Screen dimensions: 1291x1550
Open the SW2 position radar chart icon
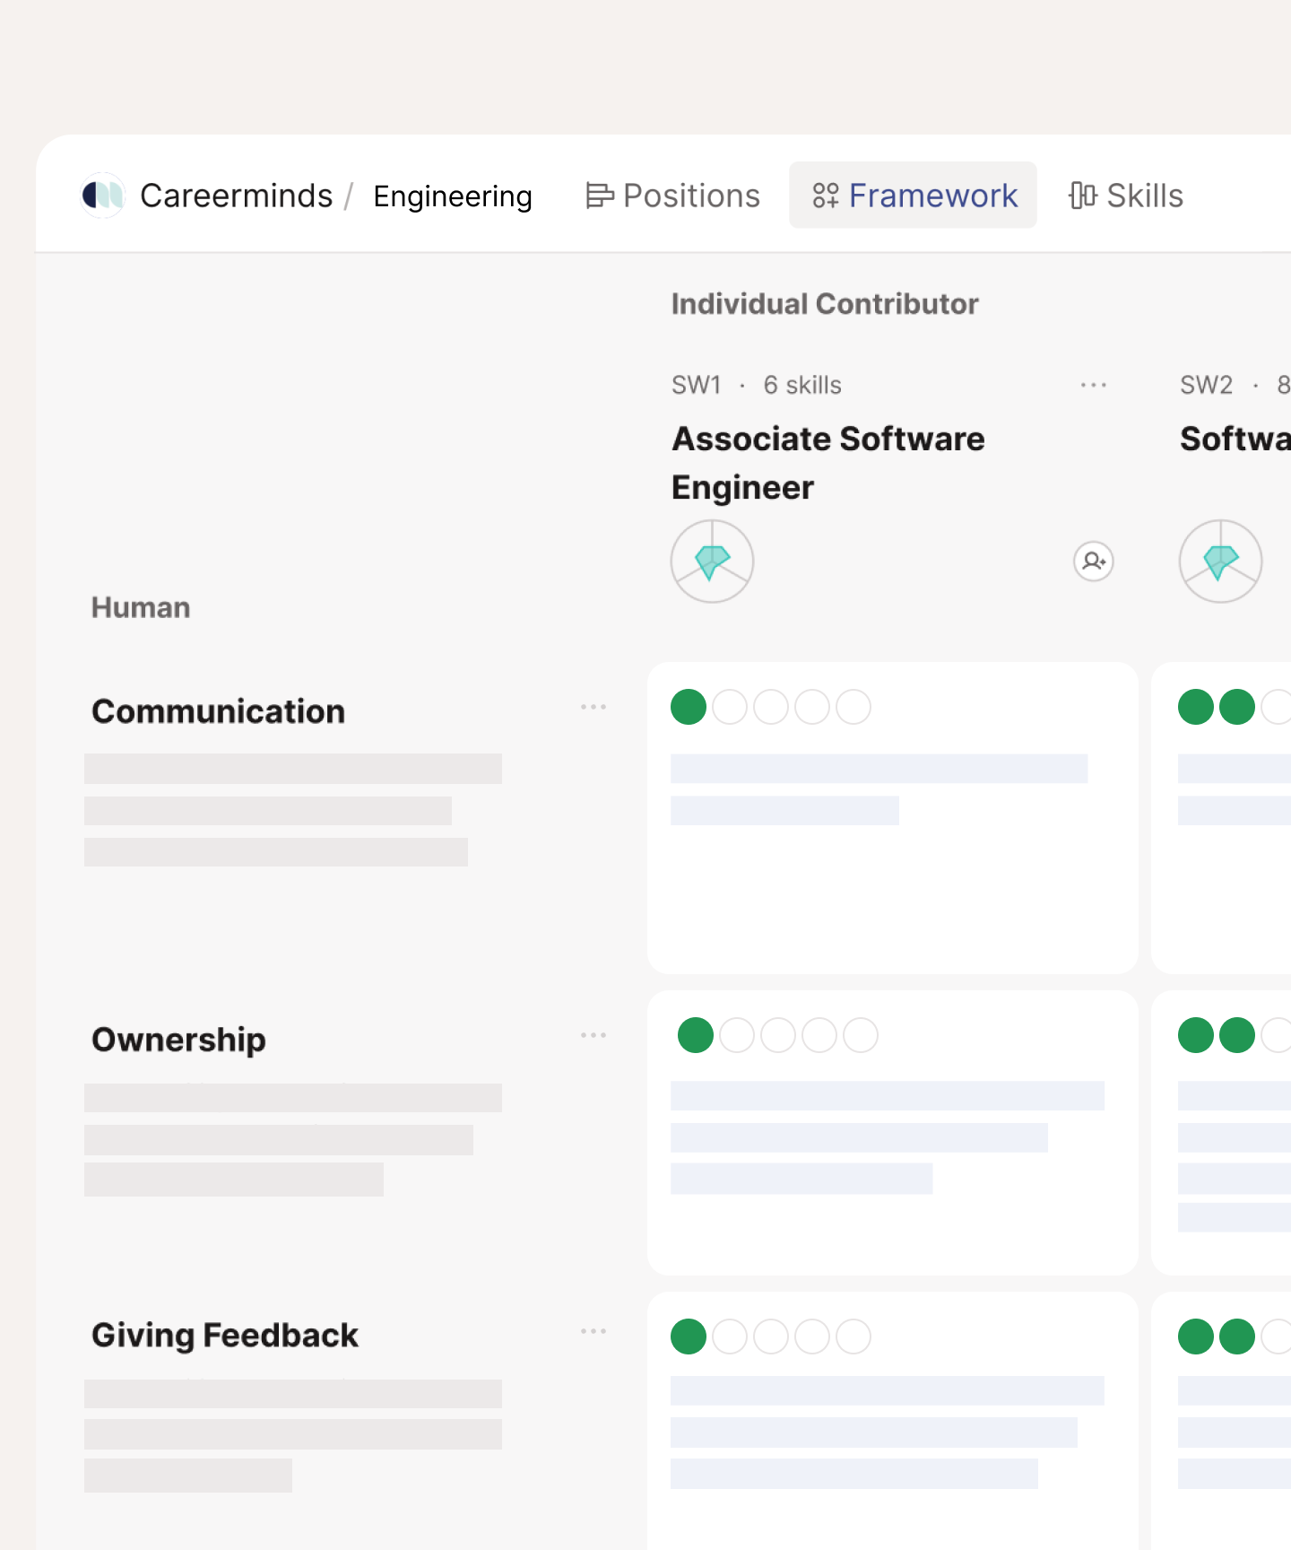coord(1220,562)
